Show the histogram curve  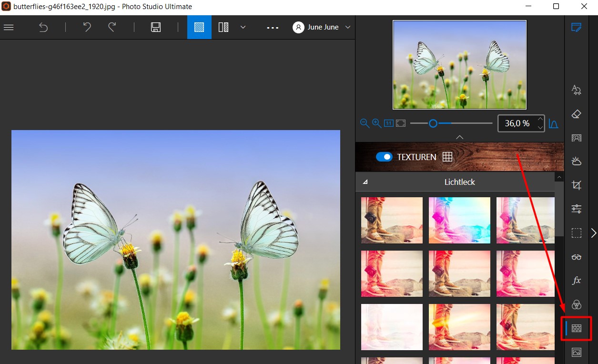[x=553, y=123]
